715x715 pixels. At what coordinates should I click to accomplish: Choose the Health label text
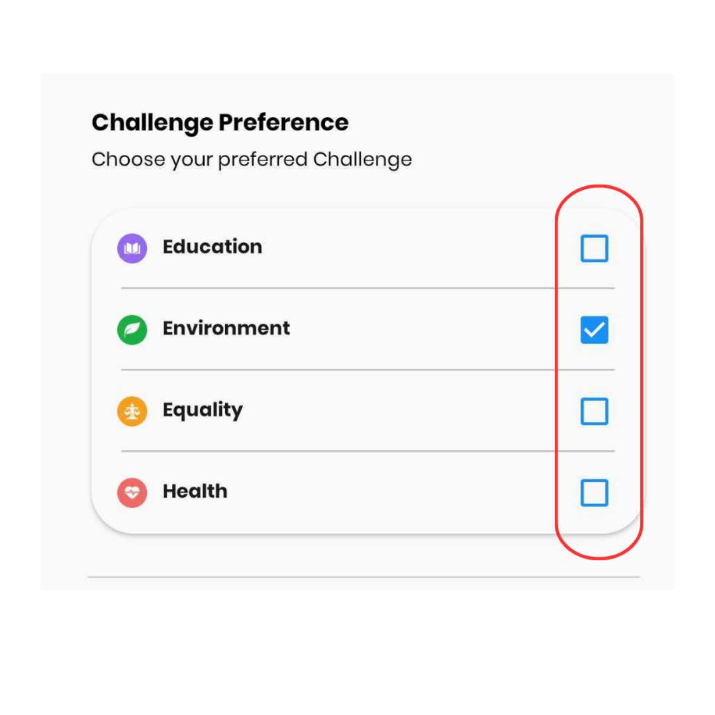coord(195,491)
